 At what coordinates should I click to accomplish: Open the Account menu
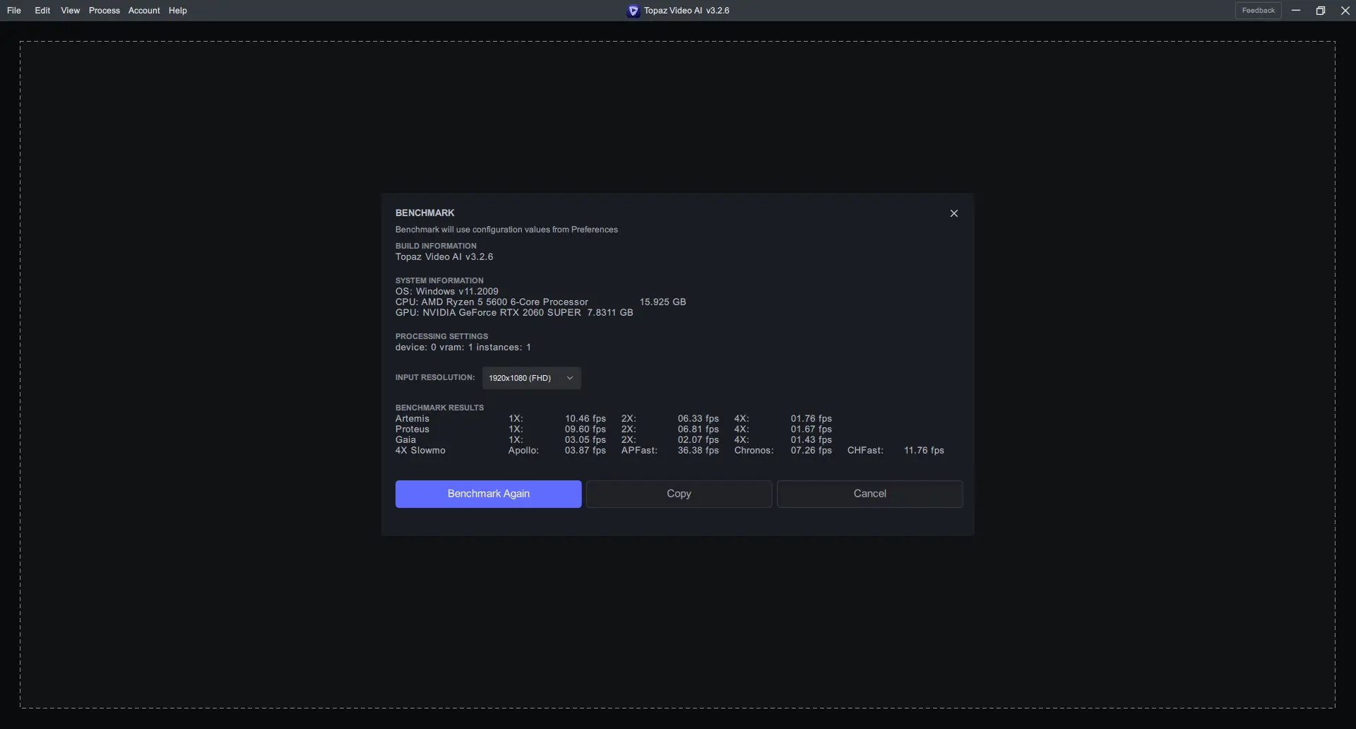click(x=143, y=10)
